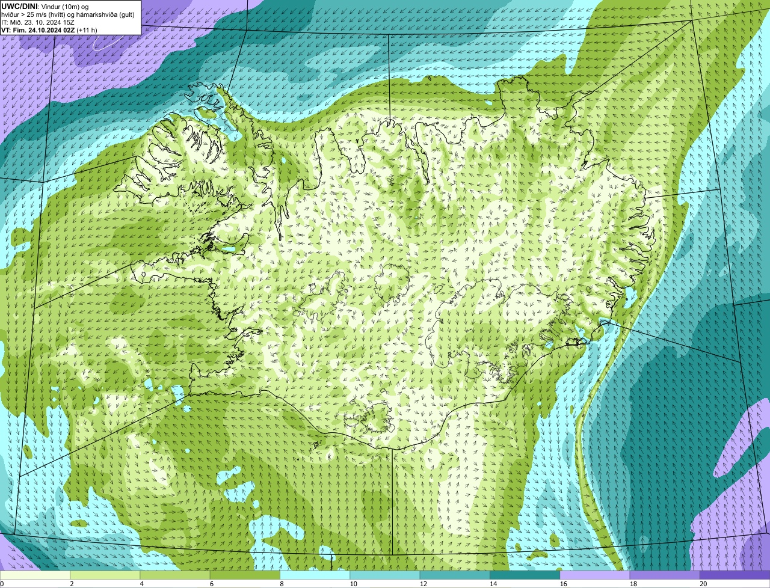Pick the 10–12 turquoise legend swatch

[x=385, y=575]
